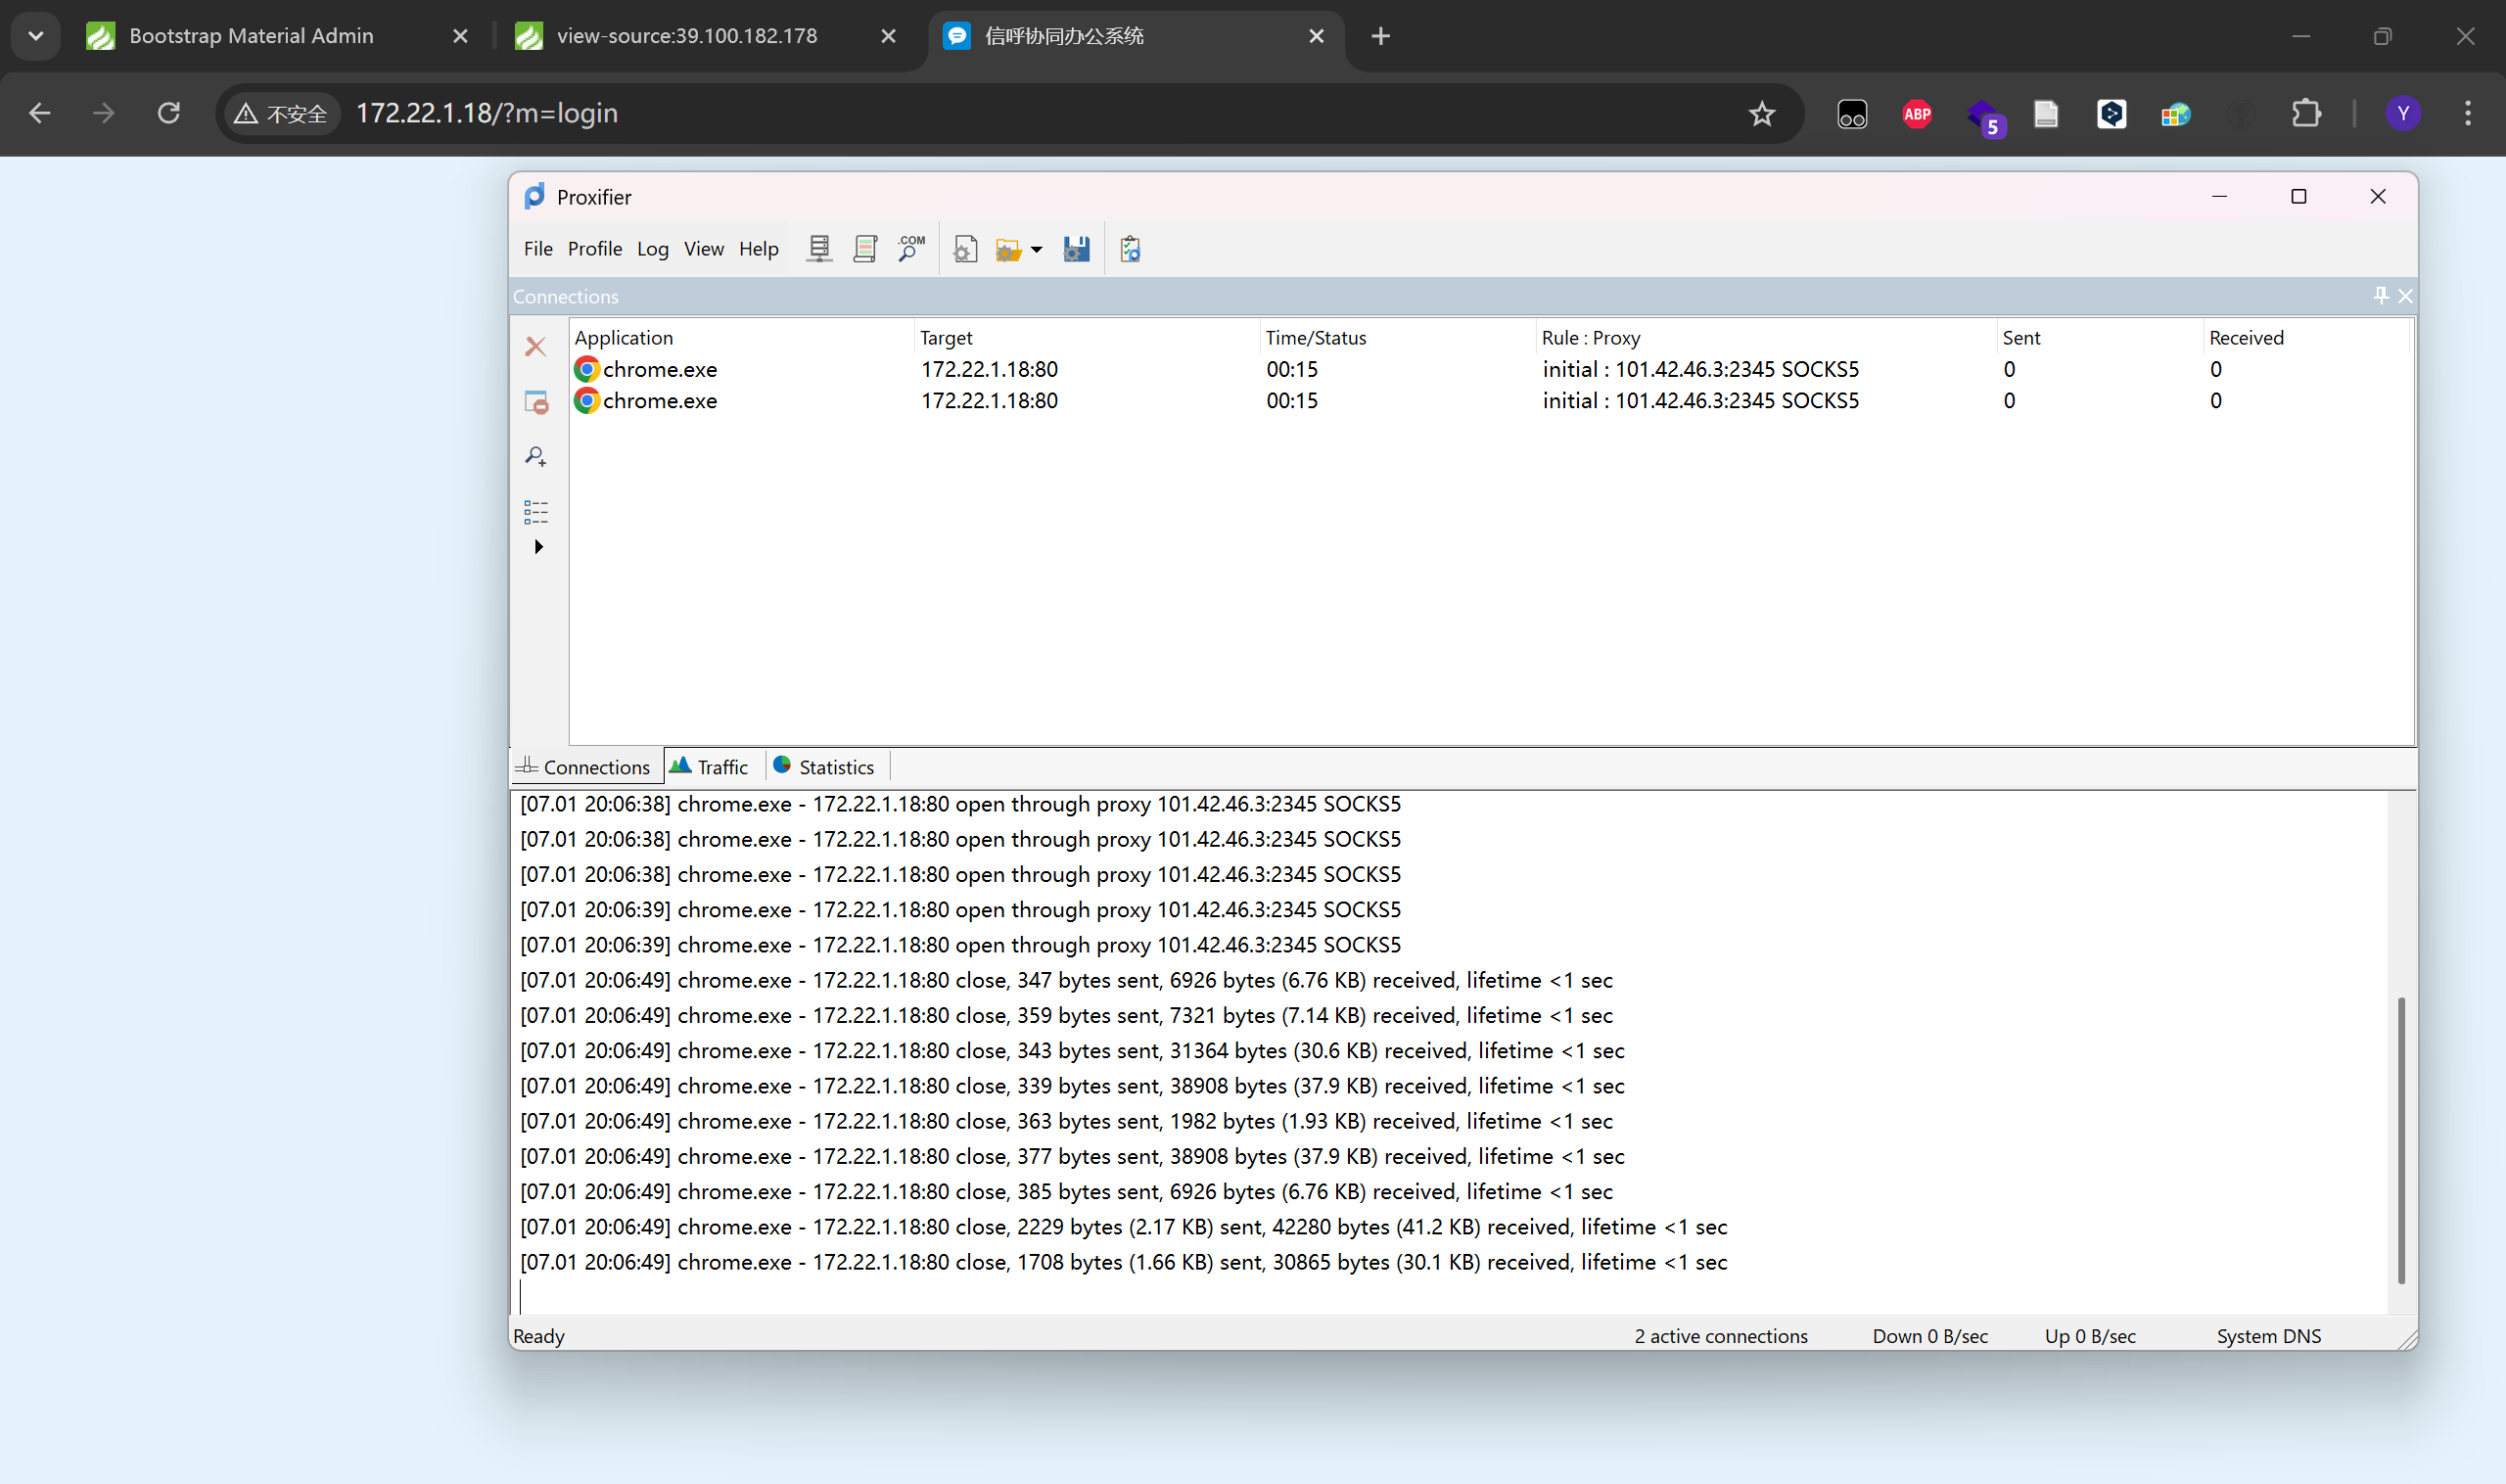Click block application sidebar icon
Image resolution: width=2506 pixels, height=1484 pixels.
click(536, 402)
